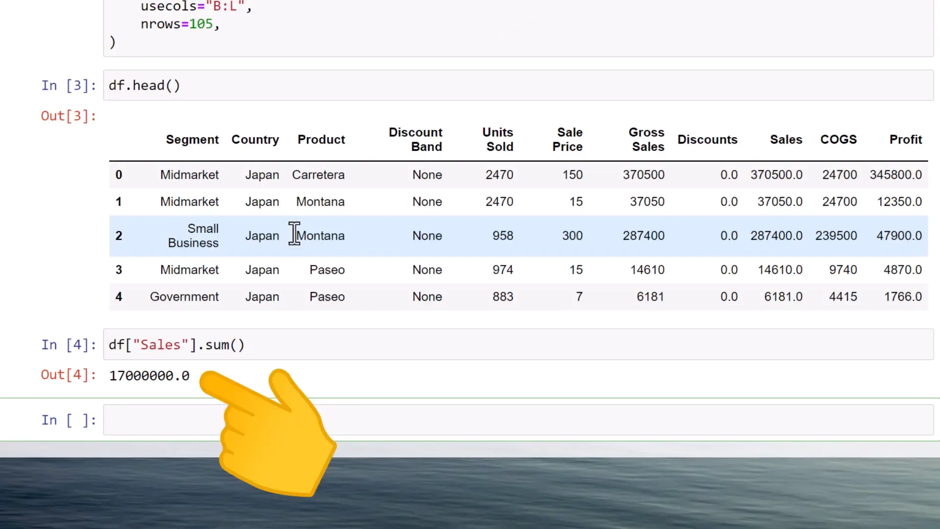Viewport: 940px width, 529px height.
Task: Click the In [3] cell prompt
Action: (x=68, y=85)
